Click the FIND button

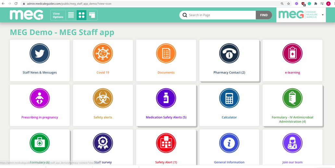point(264,15)
